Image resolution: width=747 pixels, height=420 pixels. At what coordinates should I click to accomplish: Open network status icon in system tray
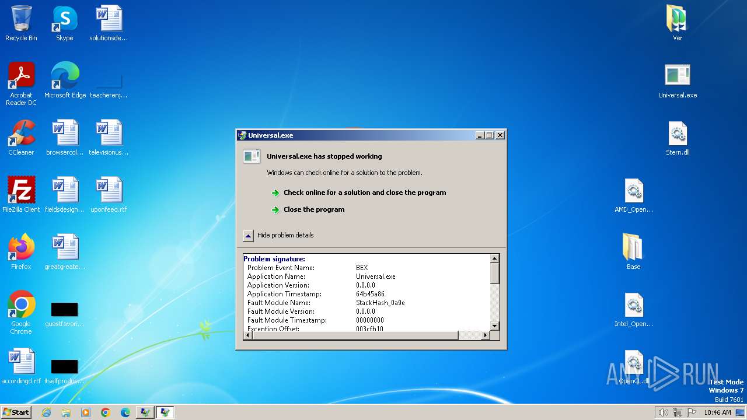pos(678,412)
